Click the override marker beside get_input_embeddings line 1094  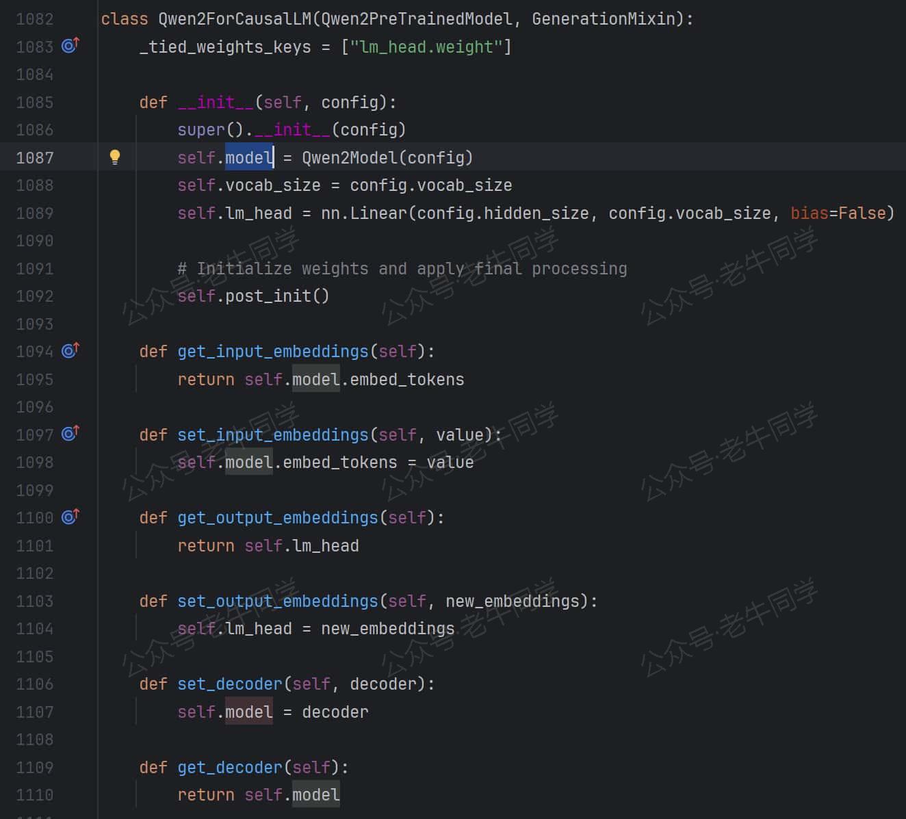pos(70,350)
